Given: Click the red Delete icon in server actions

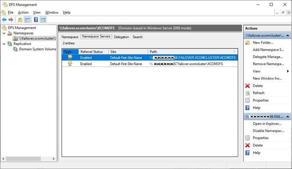Looking at the screenshot, I should pos(248,145).
